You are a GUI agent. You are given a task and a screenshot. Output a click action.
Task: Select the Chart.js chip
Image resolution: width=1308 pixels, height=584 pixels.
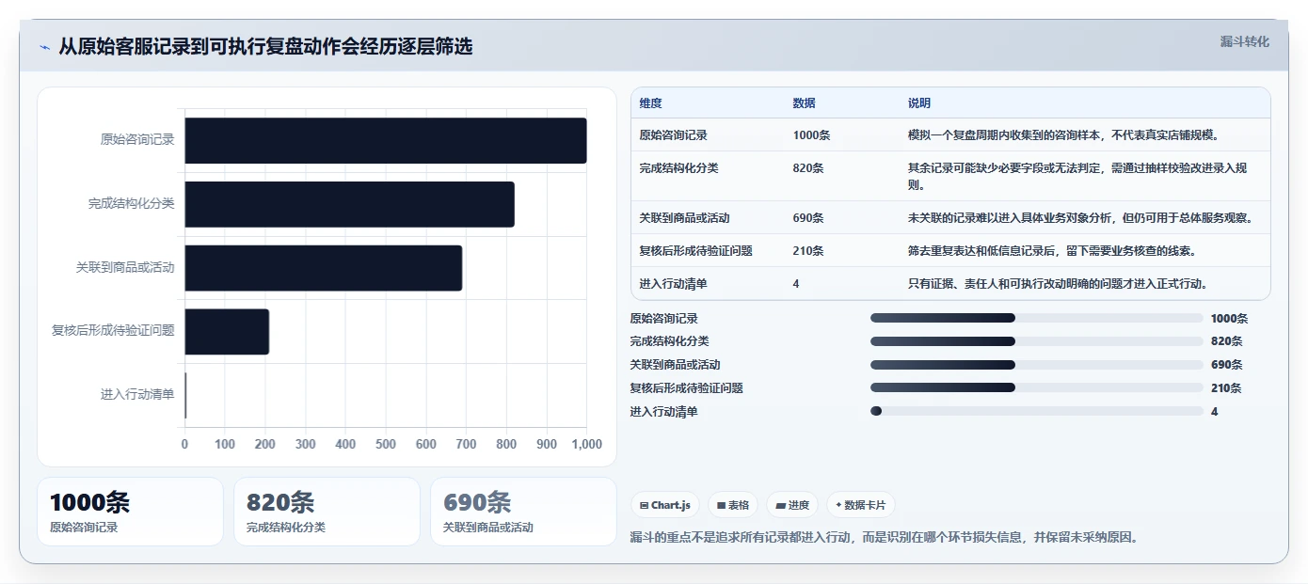(664, 506)
